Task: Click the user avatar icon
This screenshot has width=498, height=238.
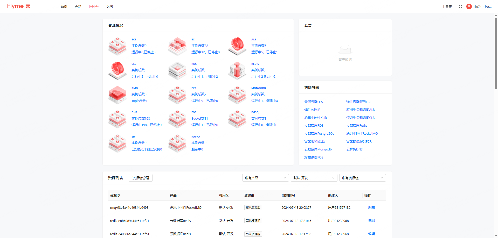Action: (469, 6)
